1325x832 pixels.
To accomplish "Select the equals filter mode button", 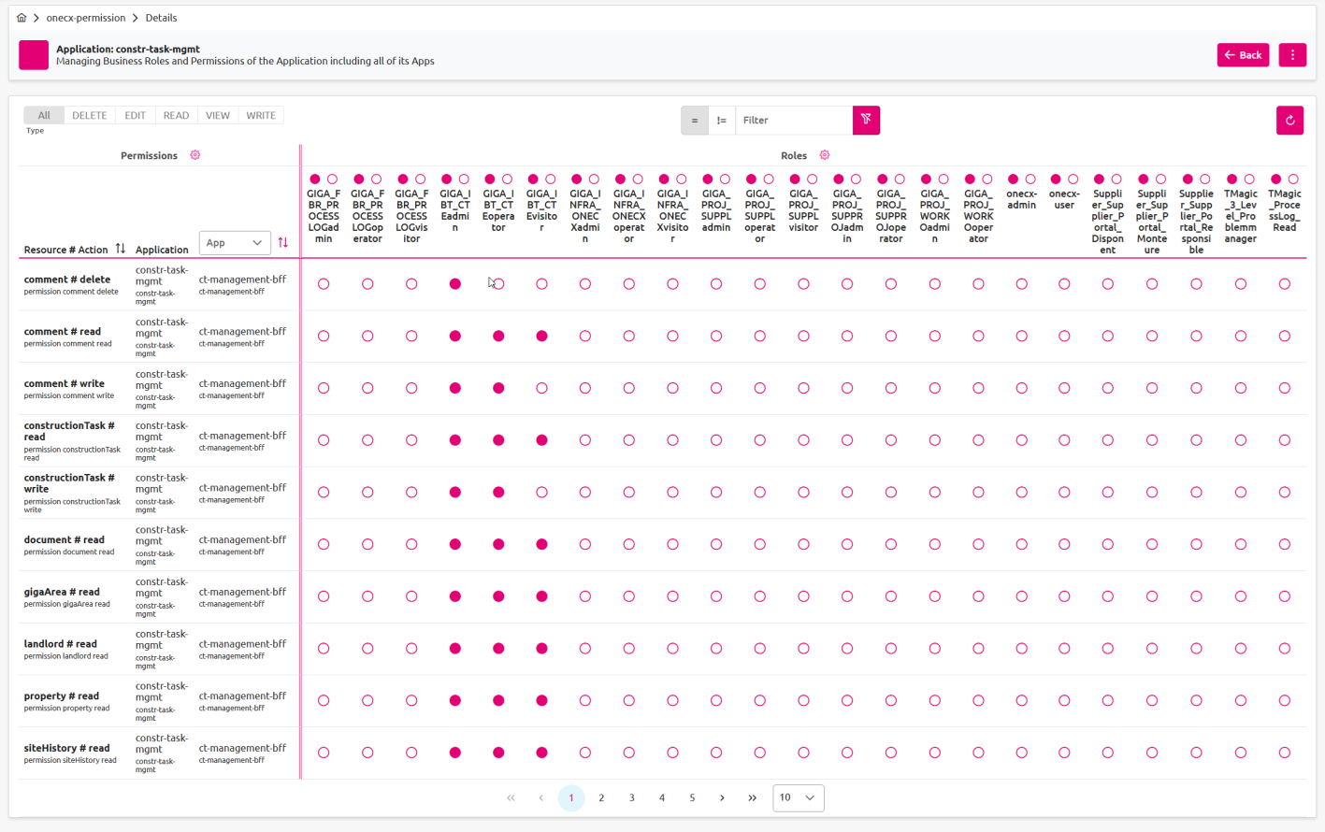I will [x=694, y=121].
